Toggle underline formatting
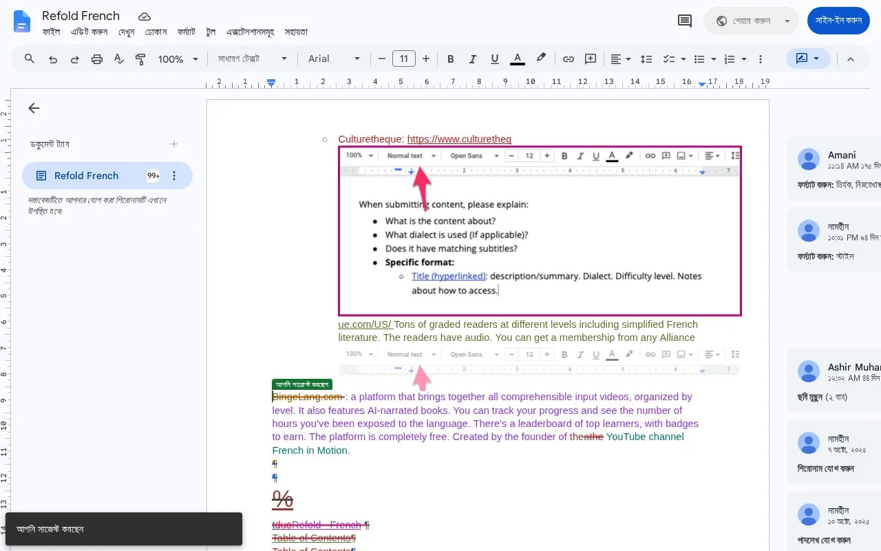The width and height of the screenshot is (881, 551). pyautogui.click(x=494, y=59)
